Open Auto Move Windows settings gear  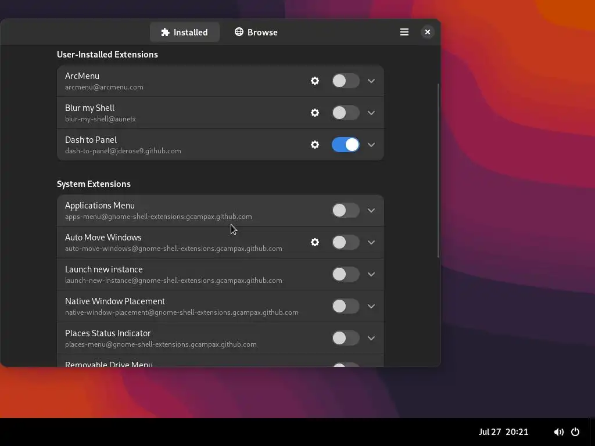pyautogui.click(x=314, y=242)
